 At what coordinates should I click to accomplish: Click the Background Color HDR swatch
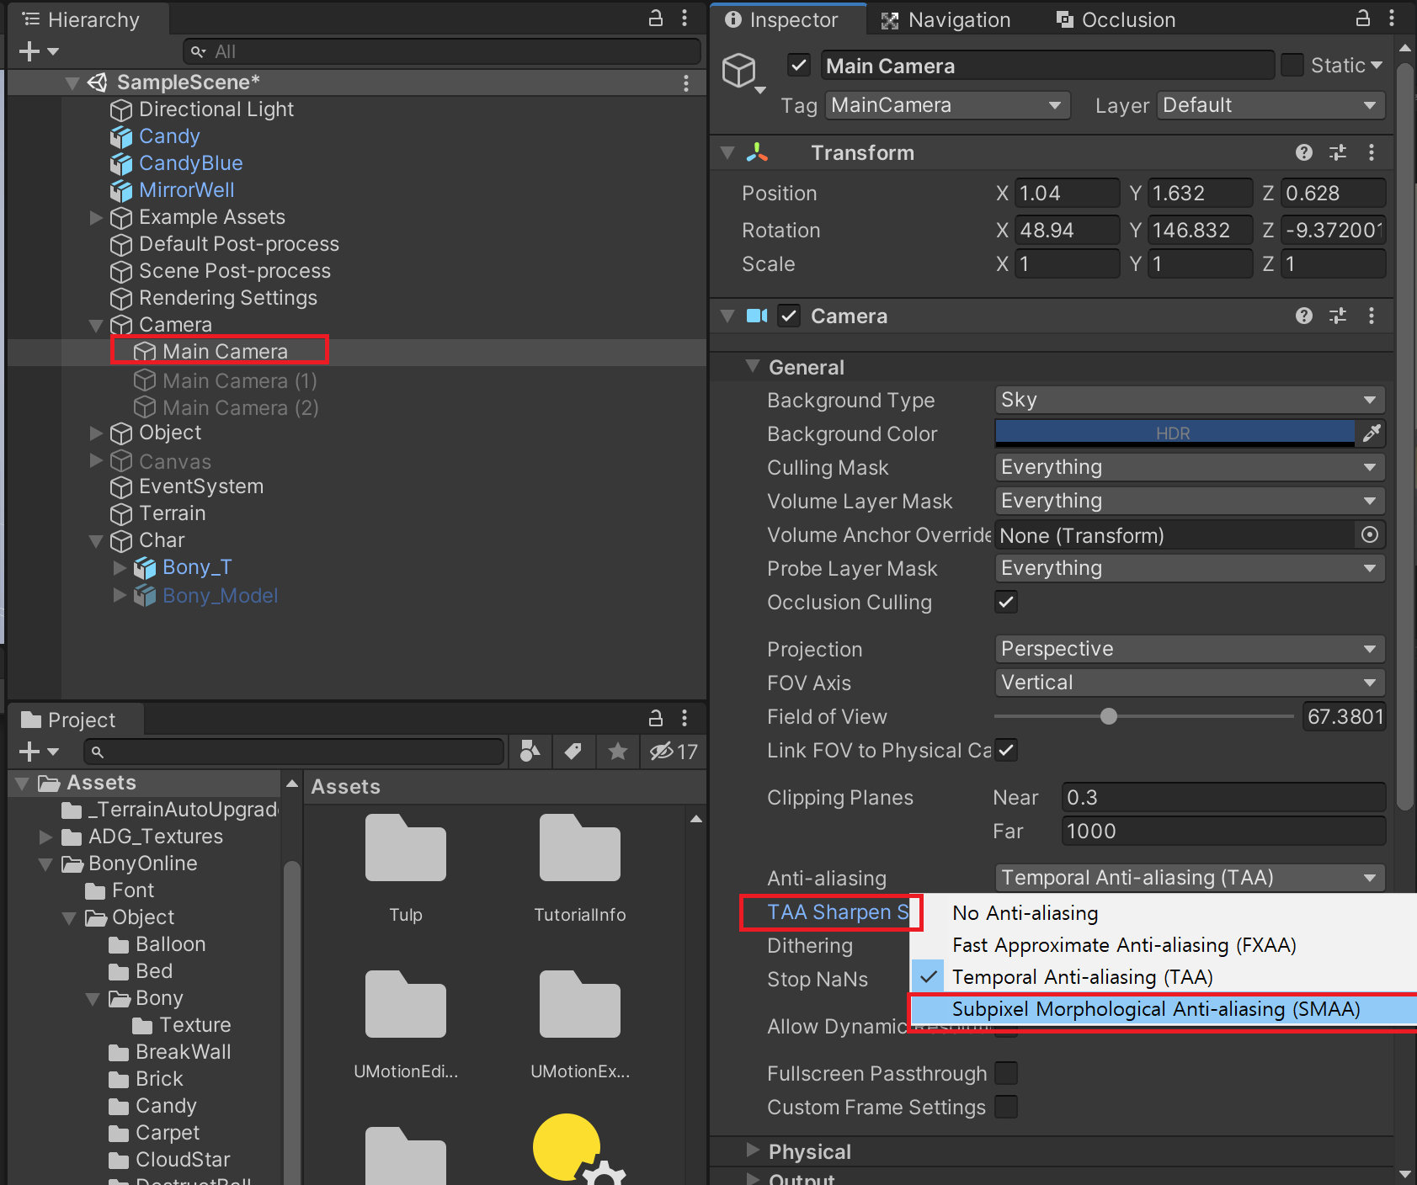point(1175,433)
